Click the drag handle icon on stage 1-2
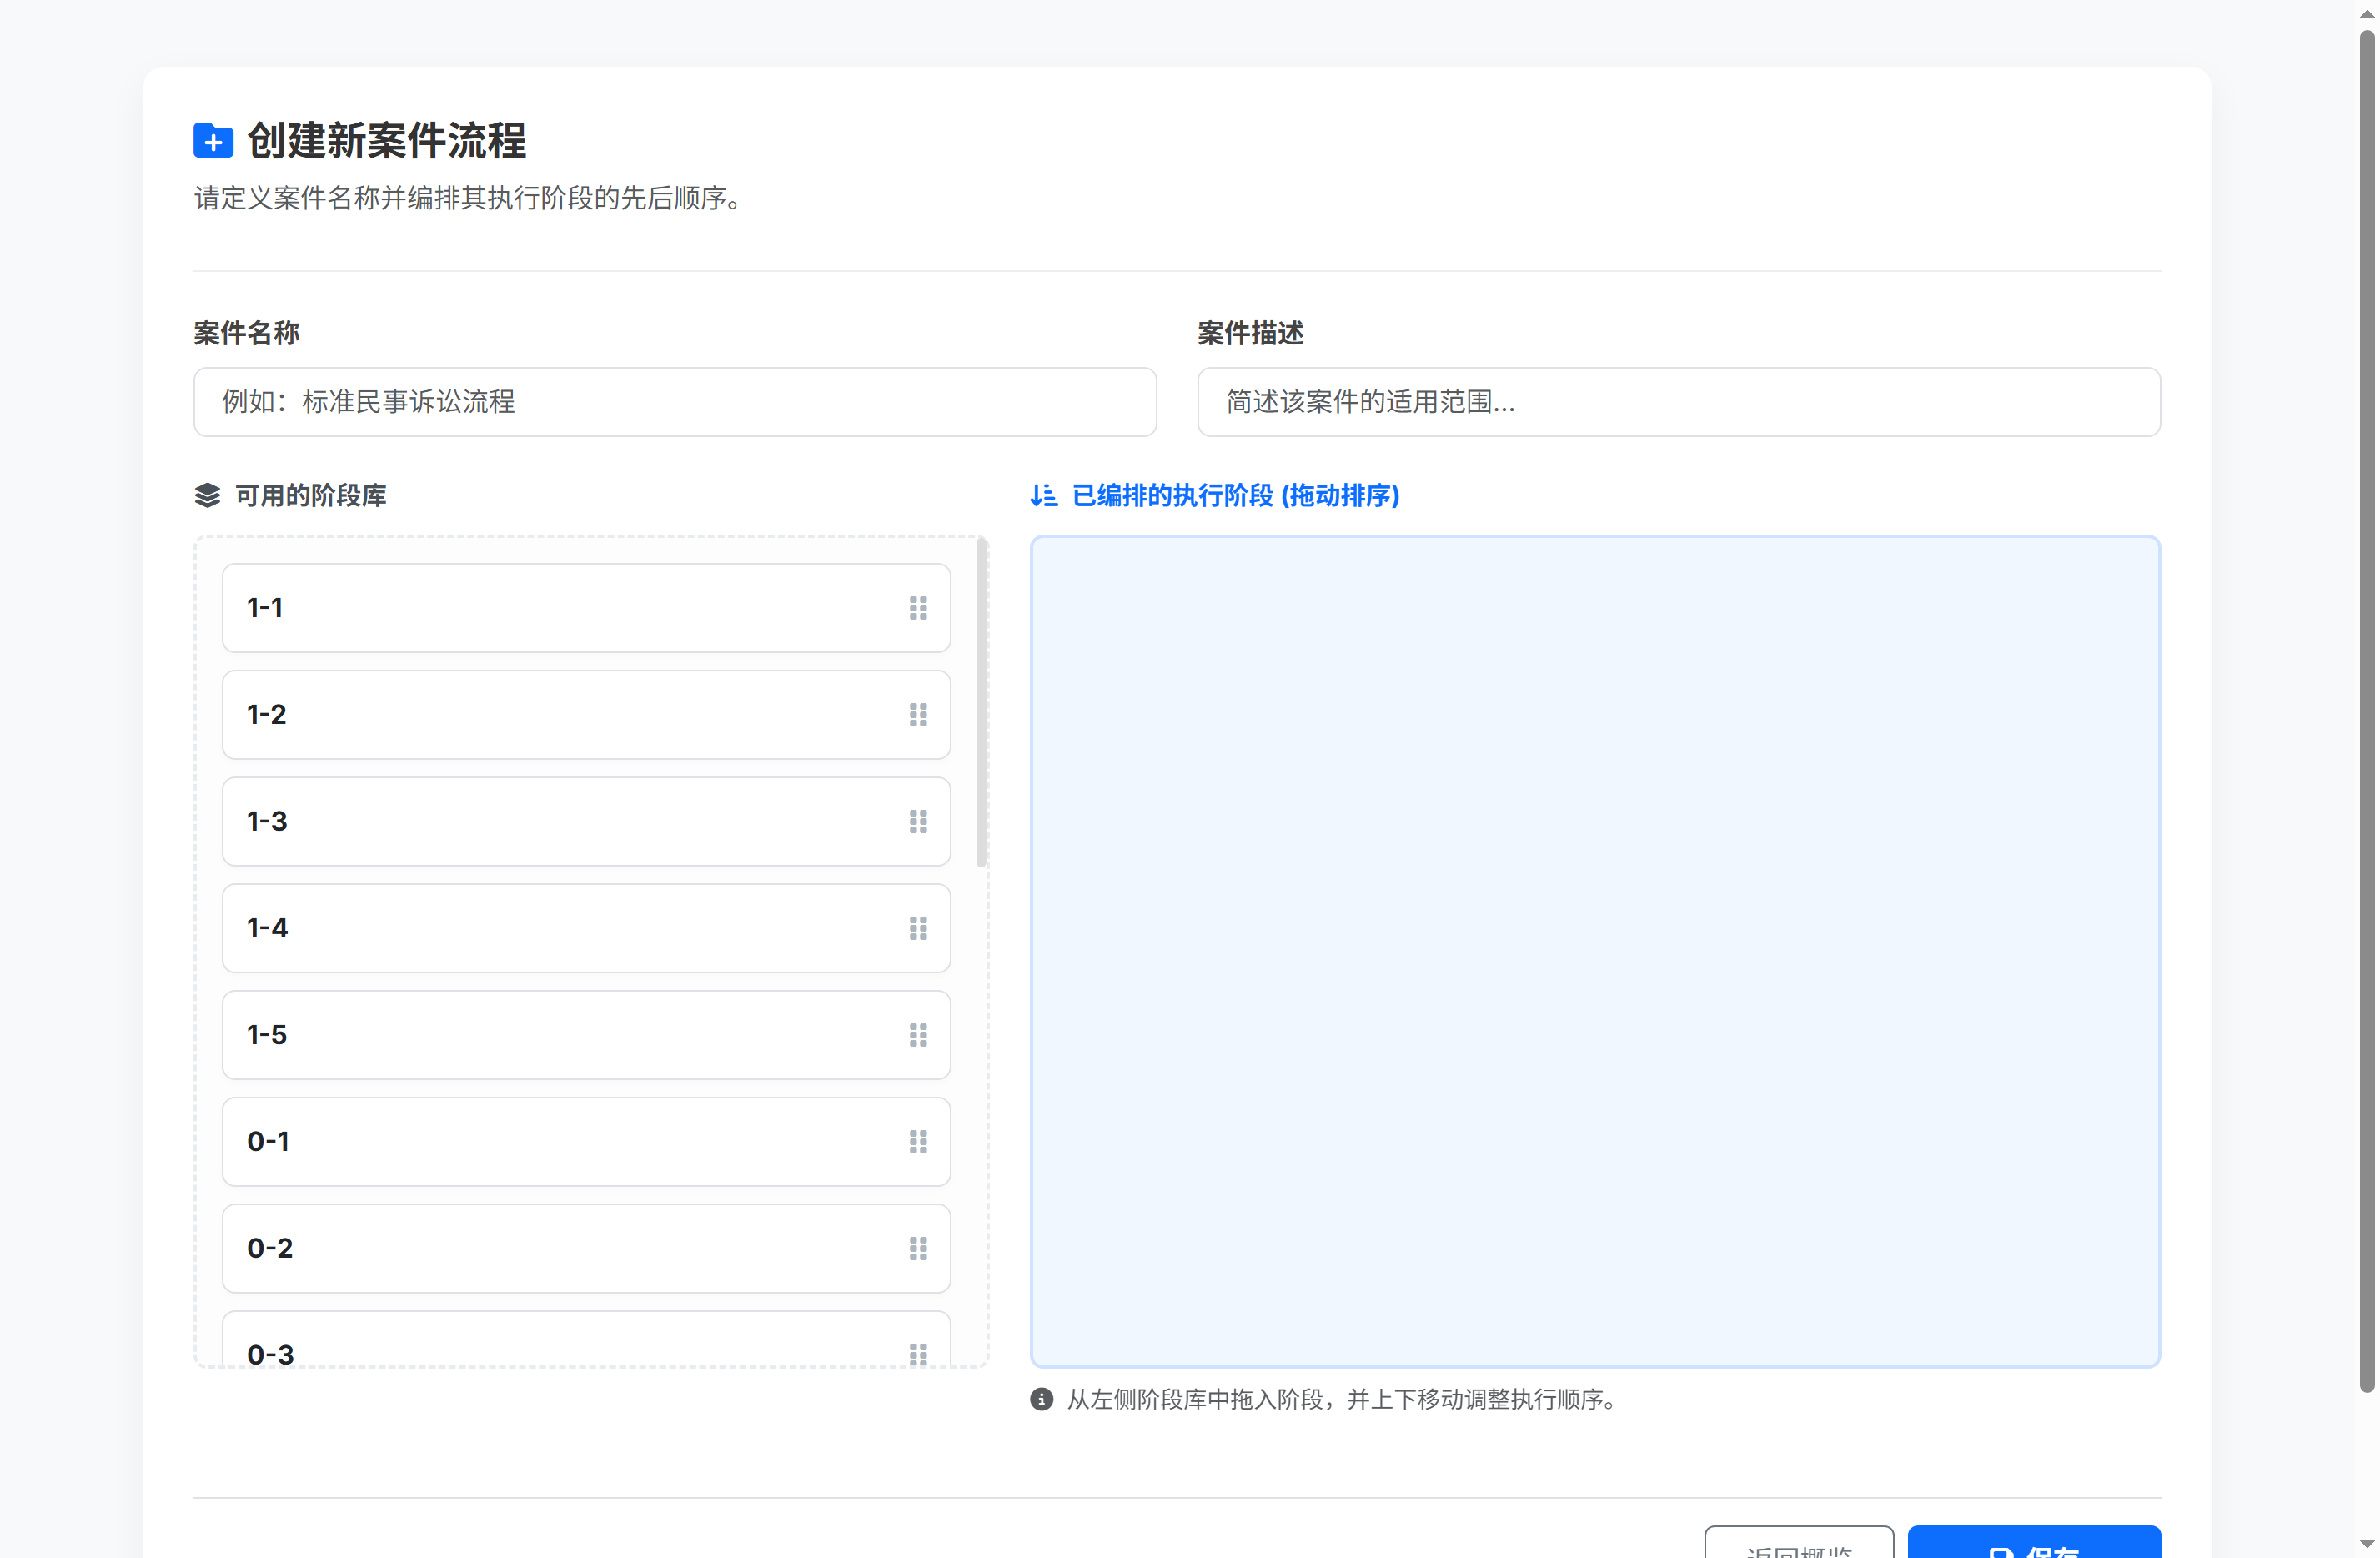The width and height of the screenshot is (2380, 1558). 919,714
